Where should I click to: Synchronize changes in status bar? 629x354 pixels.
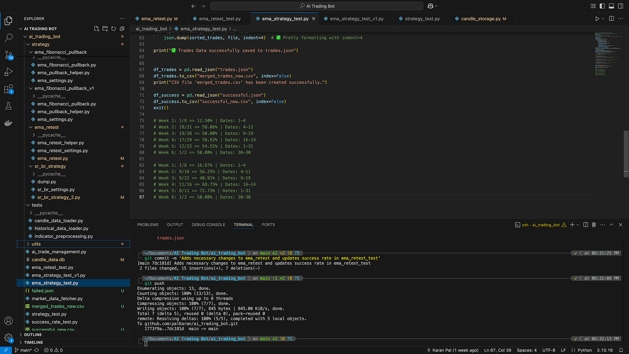tap(36, 350)
